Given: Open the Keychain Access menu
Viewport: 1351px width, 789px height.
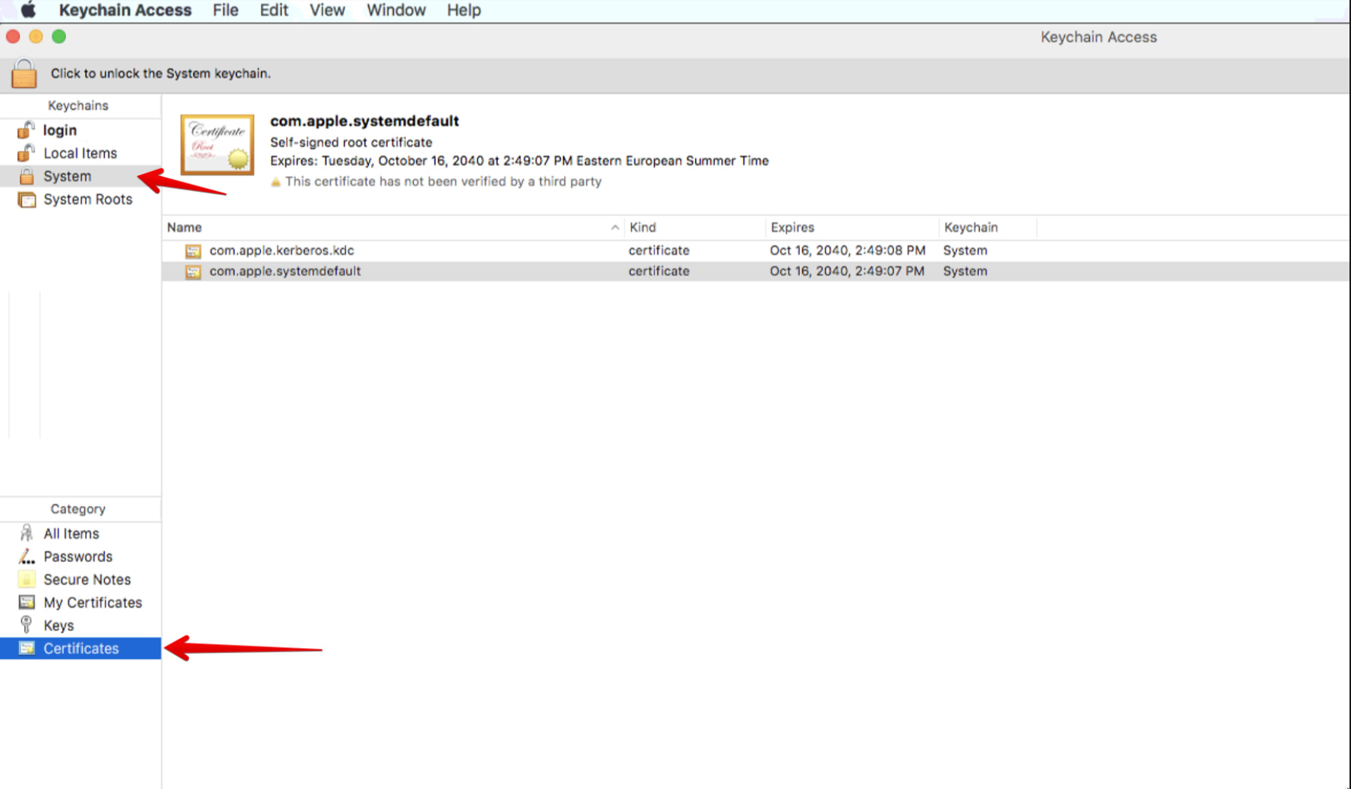Looking at the screenshot, I should (x=125, y=10).
